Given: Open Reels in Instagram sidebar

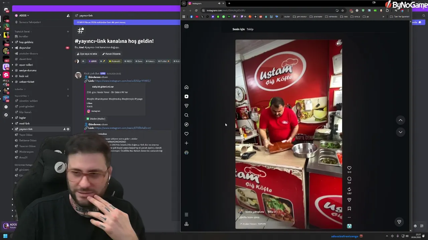Looking at the screenshot, I should [x=186, y=97].
